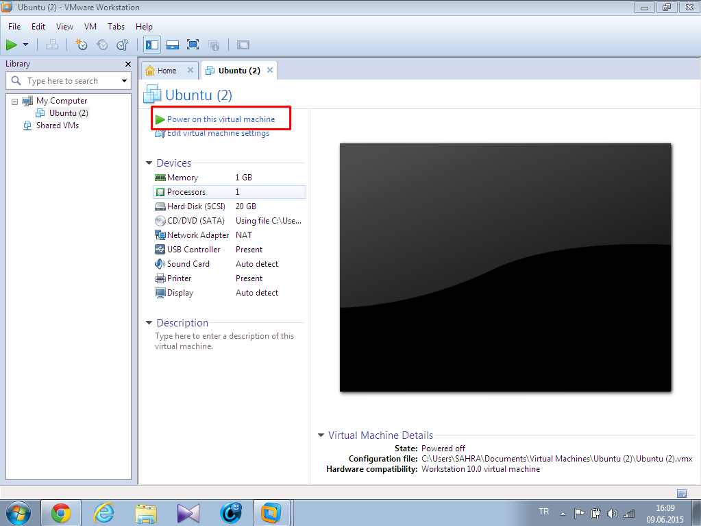
Task: Open the File menu
Action: pyautogui.click(x=14, y=26)
